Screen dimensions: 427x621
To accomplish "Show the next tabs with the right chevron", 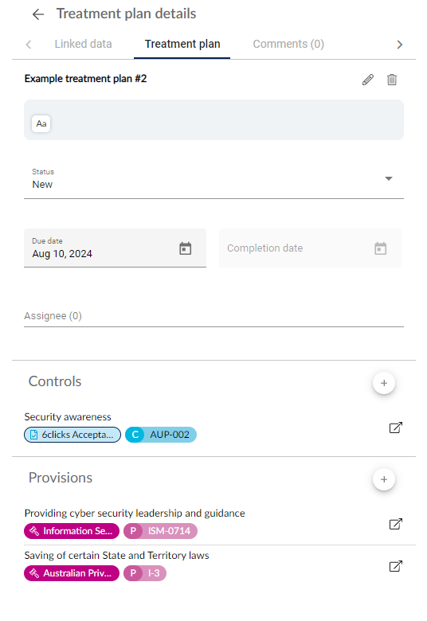I will [x=400, y=45].
